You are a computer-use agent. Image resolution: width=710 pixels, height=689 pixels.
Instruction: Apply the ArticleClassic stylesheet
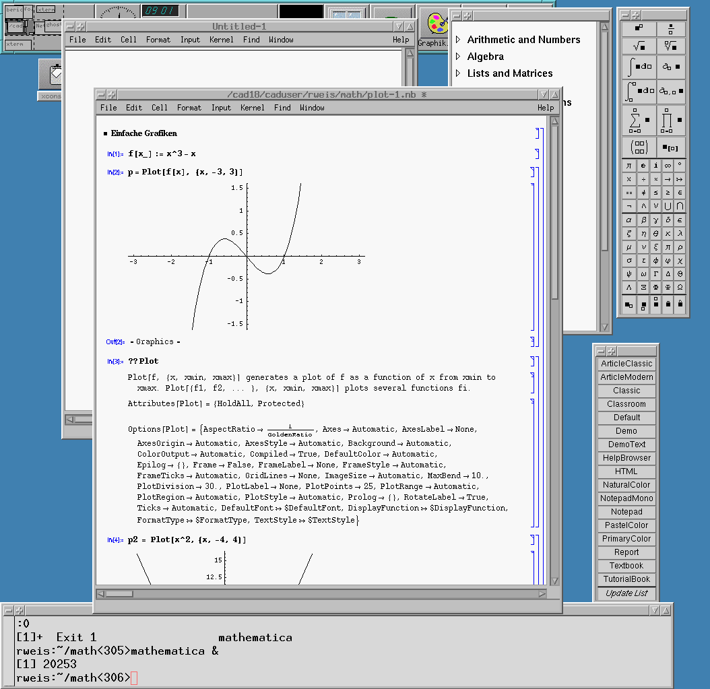click(x=626, y=364)
